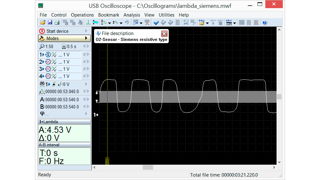Click the phase φ marker icon
This screenshot has width=320, height=180.
pyautogui.click(x=42, y=113)
